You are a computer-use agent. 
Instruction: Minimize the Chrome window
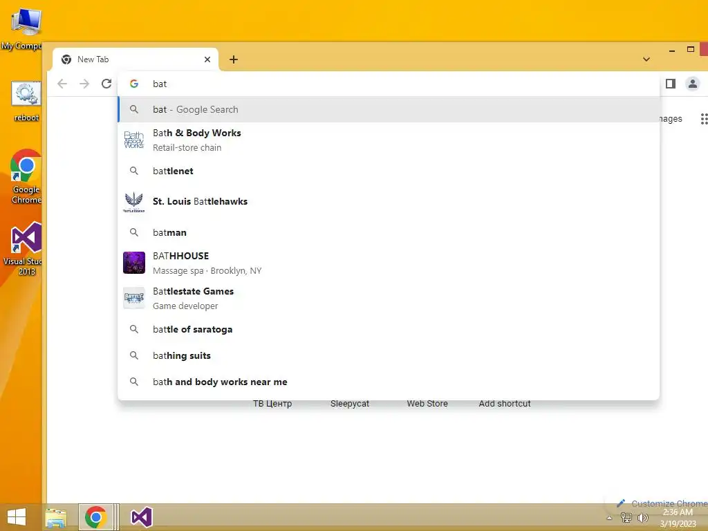pos(672,50)
